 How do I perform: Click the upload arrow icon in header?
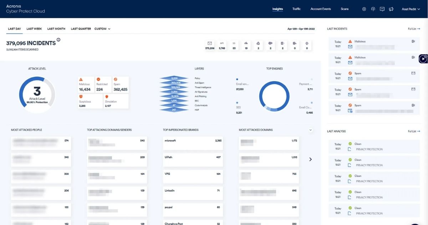click(373, 9)
